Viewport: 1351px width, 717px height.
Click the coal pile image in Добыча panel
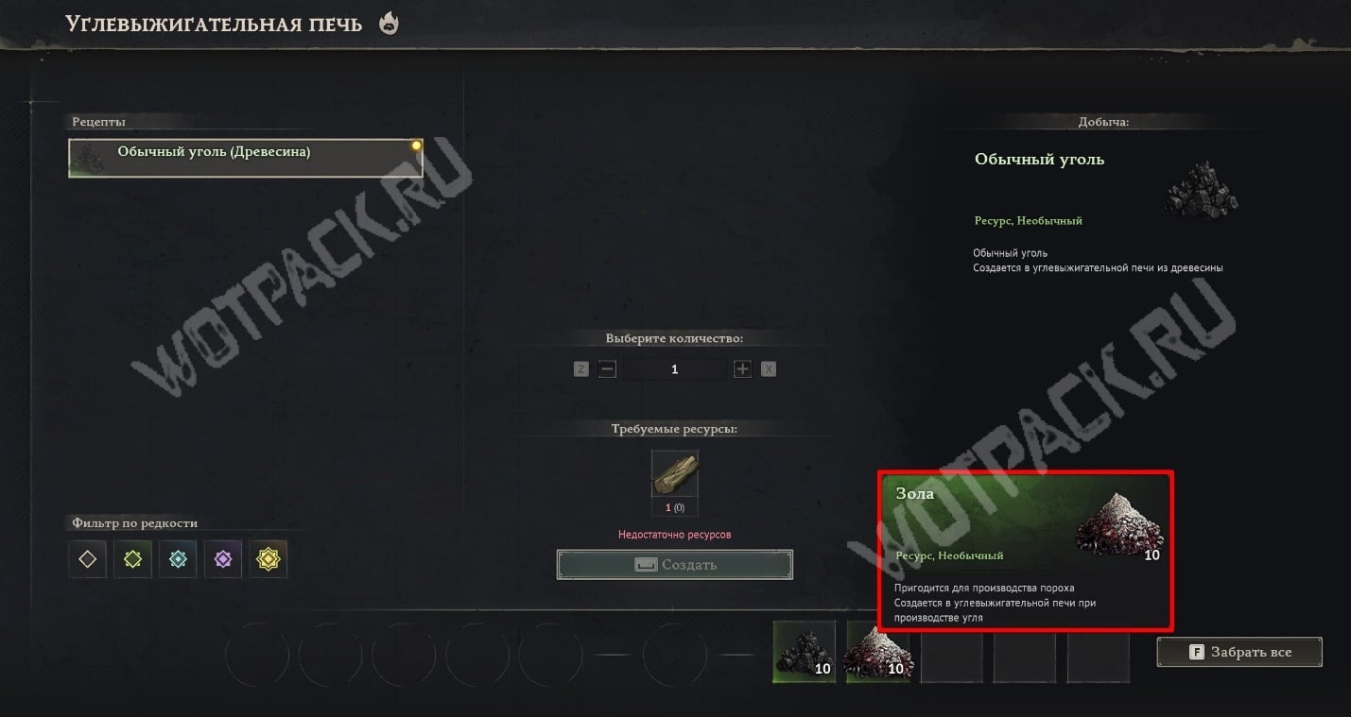click(1200, 189)
